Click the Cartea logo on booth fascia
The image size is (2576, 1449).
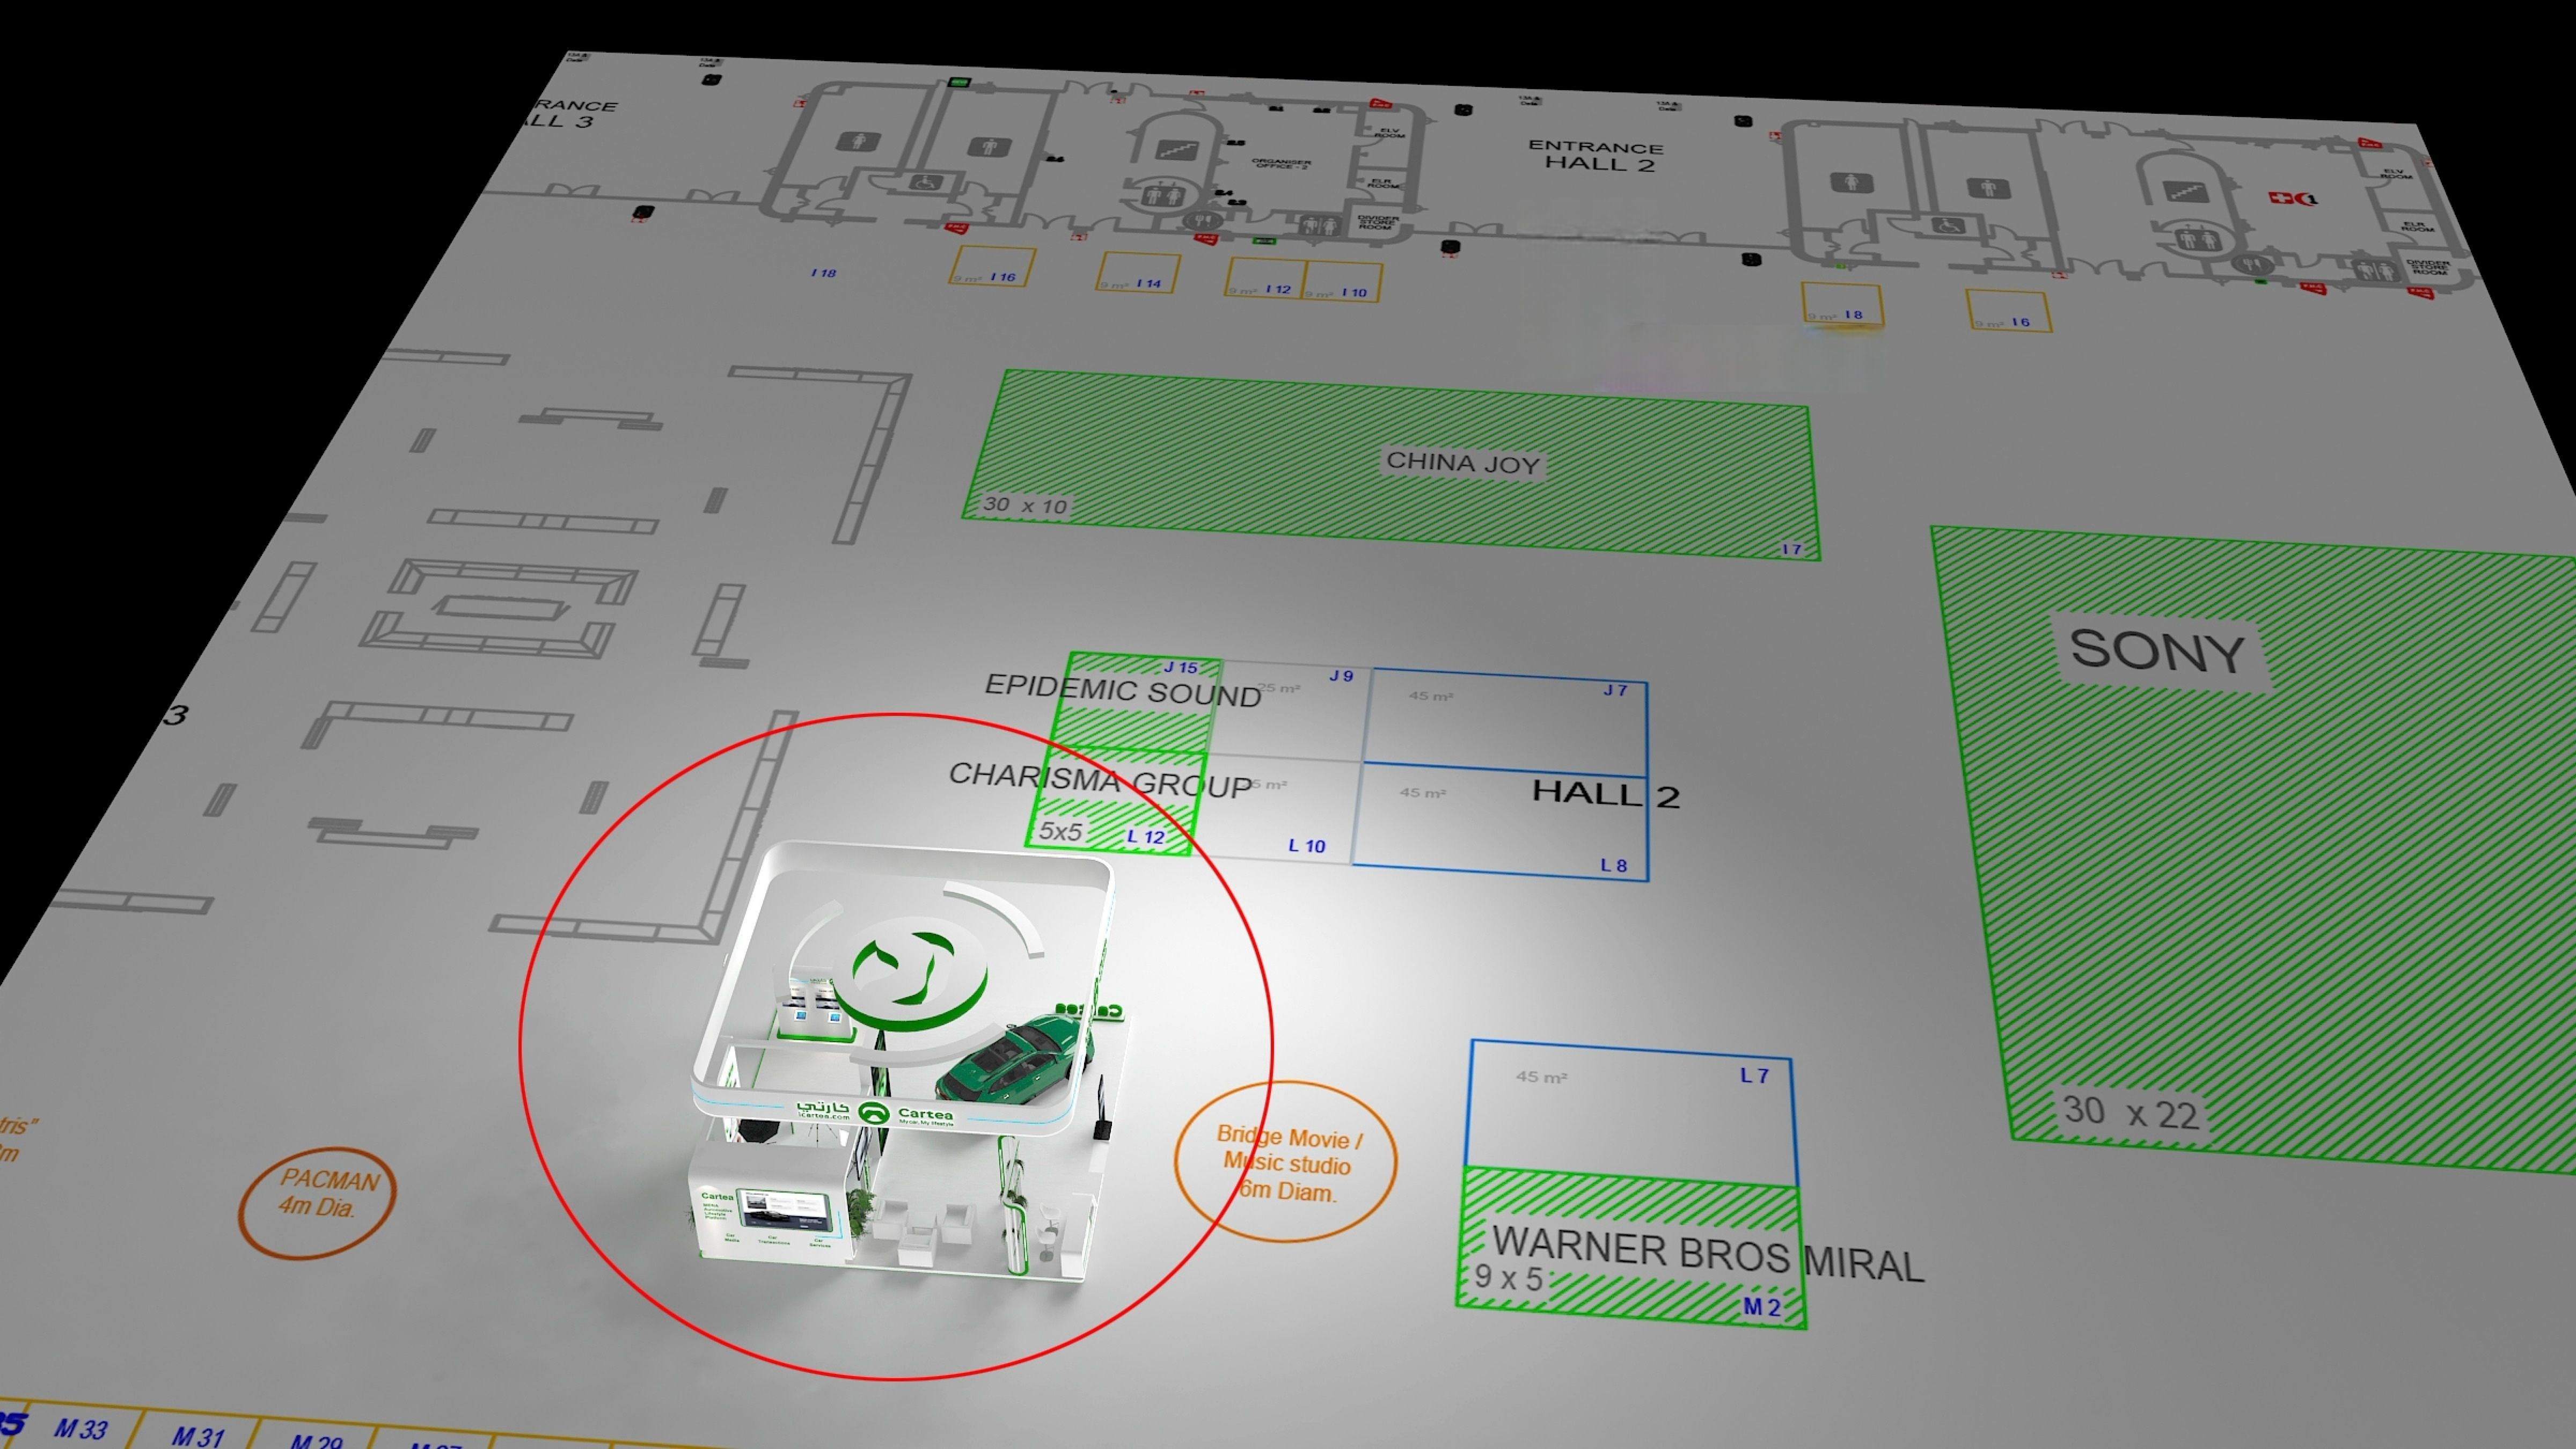(x=875, y=1113)
